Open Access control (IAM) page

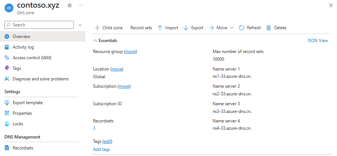(x=32, y=58)
